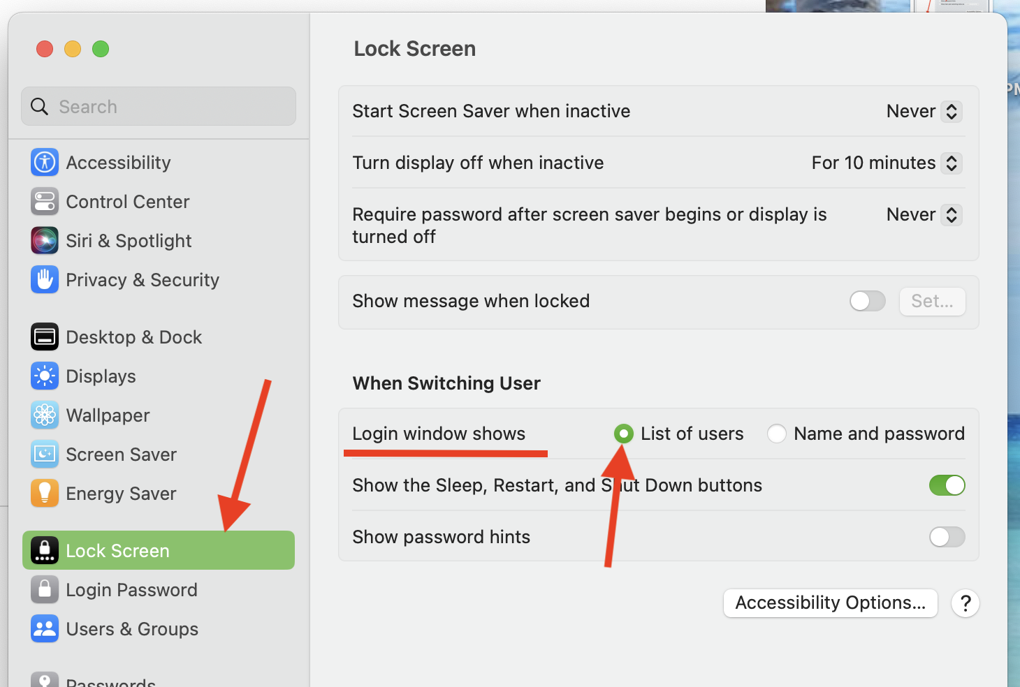This screenshot has height=687, width=1020.
Task: Change Turn display off when inactive duration
Action: tap(950, 163)
